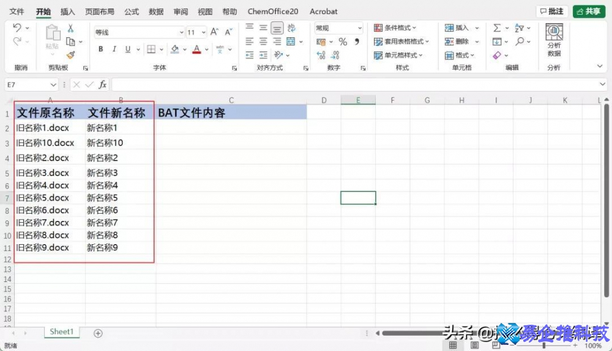This screenshot has height=351, width=612.
Task: Collapse the ribbon with the chevron
Action: coord(600,66)
